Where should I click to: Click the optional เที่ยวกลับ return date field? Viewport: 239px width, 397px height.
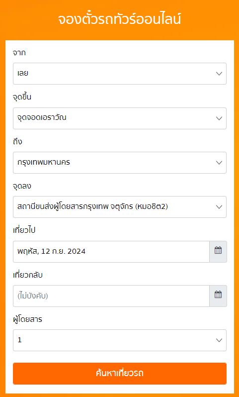[111, 296]
